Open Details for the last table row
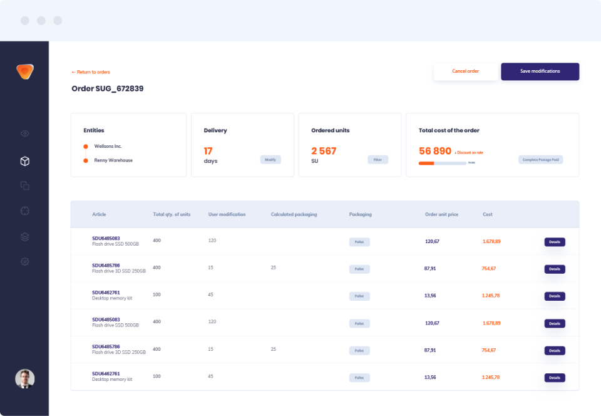 click(555, 378)
